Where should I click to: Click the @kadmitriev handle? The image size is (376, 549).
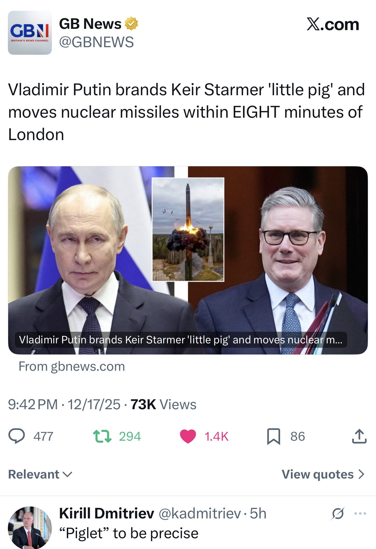[200, 513]
